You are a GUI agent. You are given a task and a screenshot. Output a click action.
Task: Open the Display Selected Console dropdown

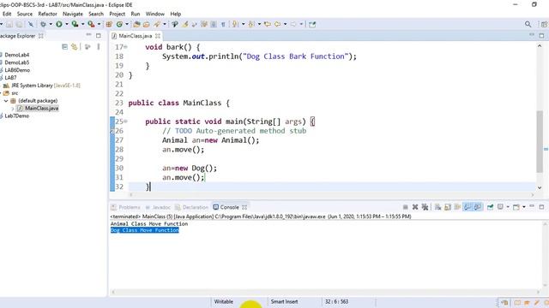(x=508, y=207)
